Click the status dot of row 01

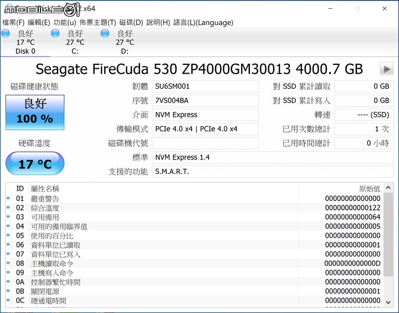point(8,198)
